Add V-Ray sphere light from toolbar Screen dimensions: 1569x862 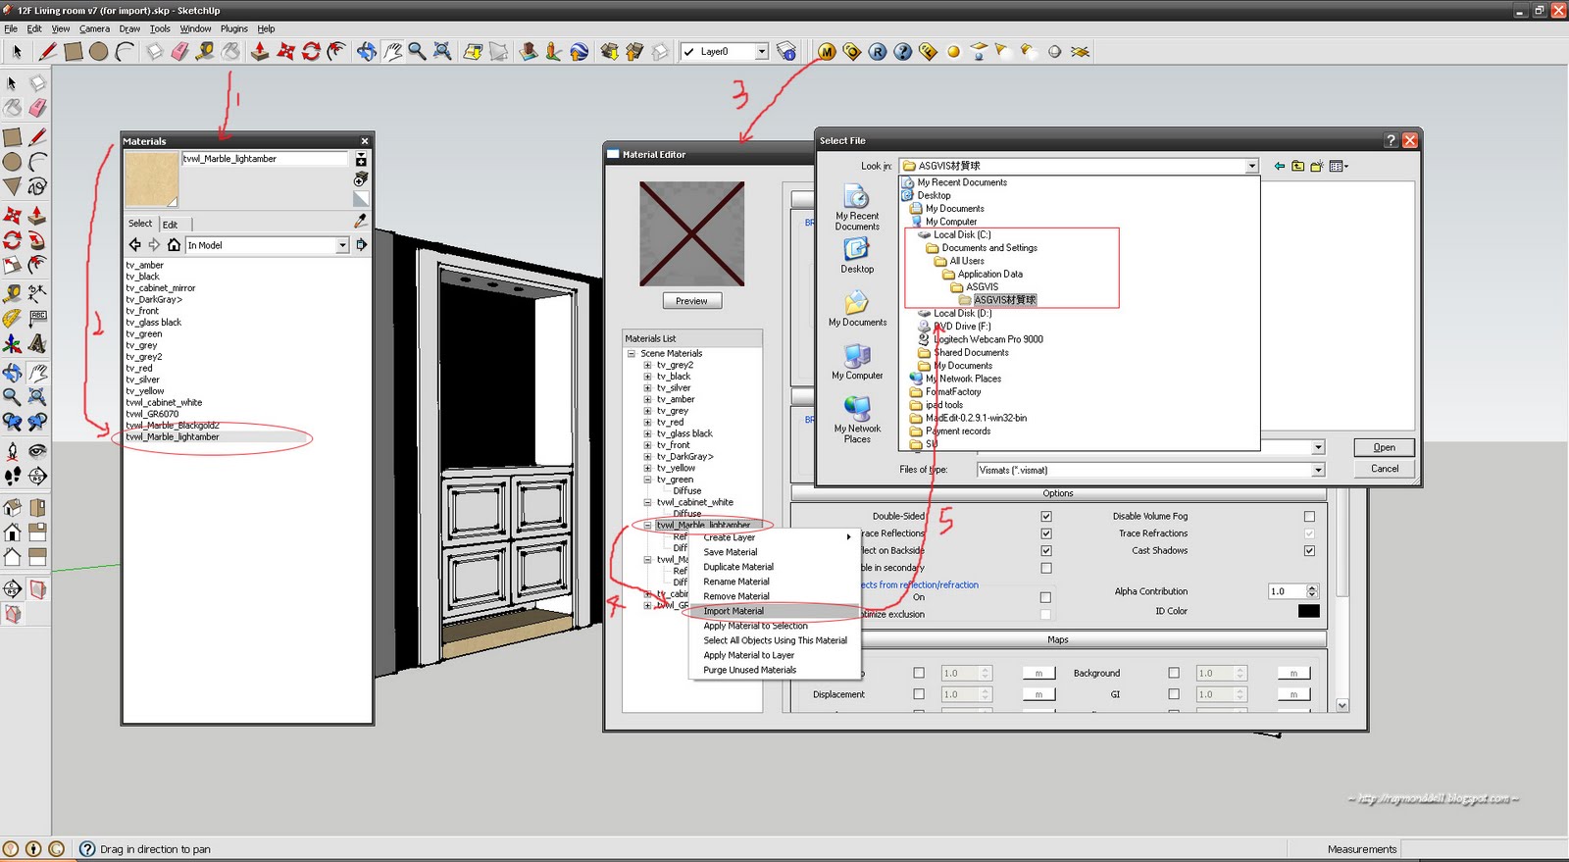point(953,52)
